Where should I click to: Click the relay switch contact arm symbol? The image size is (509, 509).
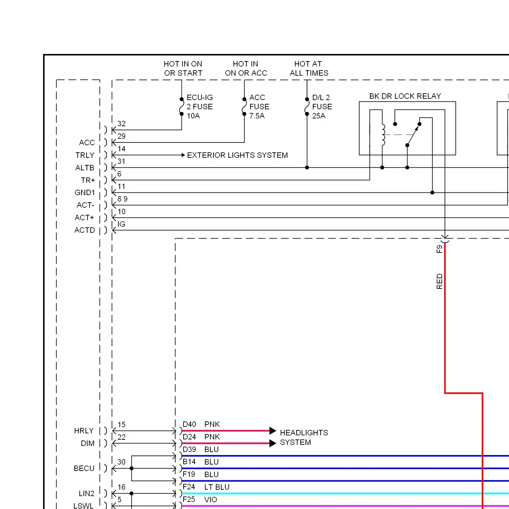click(x=413, y=135)
